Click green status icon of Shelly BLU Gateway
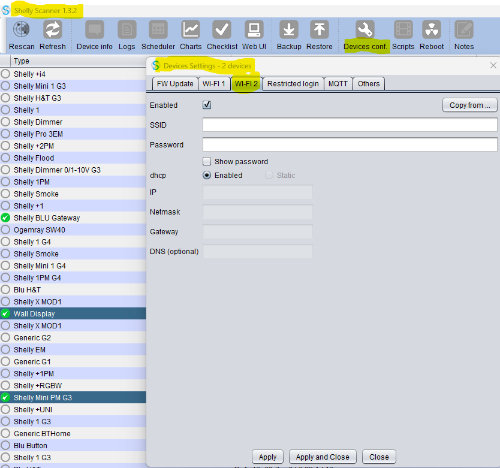 tap(5, 218)
